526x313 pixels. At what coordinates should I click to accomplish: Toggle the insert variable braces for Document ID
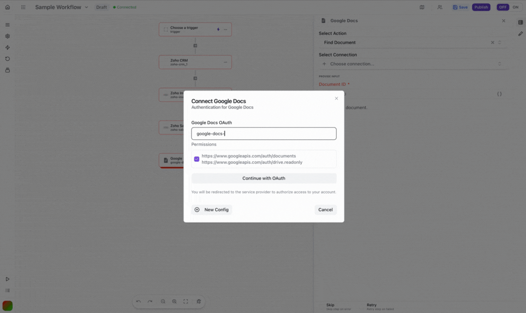[x=499, y=94]
